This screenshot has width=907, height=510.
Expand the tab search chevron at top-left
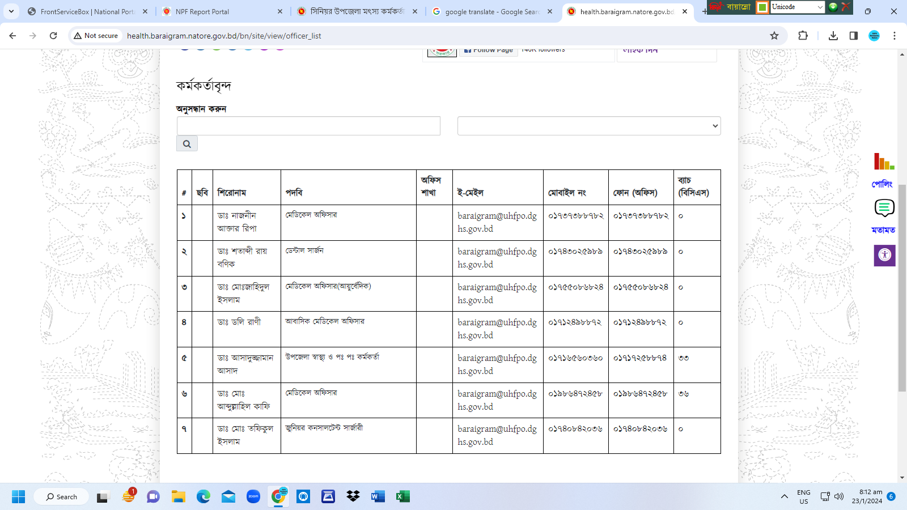point(11,11)
